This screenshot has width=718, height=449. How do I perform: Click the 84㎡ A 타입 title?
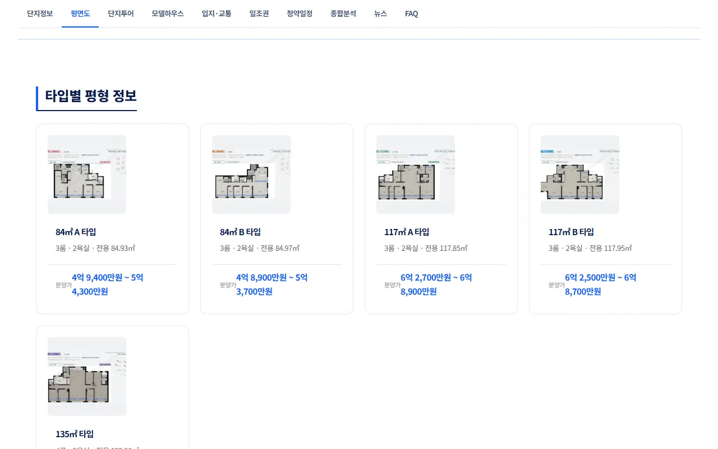[x=76, y=232]
